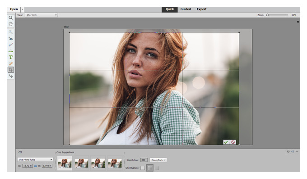Click the Resolution value field
The width and height of the screenshot is (307, 179).
point(144,160)
